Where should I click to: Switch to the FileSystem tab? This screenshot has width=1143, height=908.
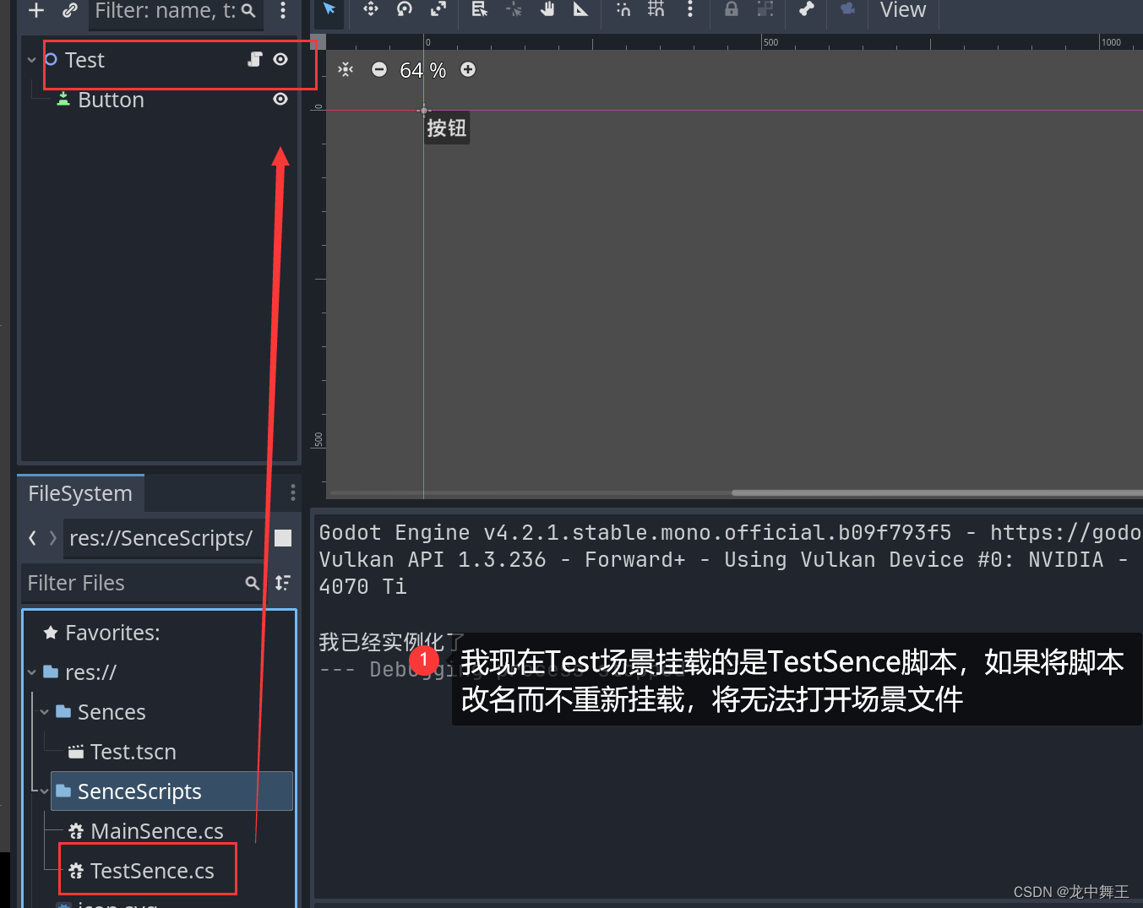click(x=80, y=493)
